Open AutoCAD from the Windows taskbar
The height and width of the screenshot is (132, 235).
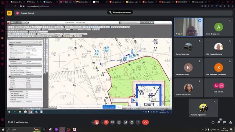tap(74, 129)
